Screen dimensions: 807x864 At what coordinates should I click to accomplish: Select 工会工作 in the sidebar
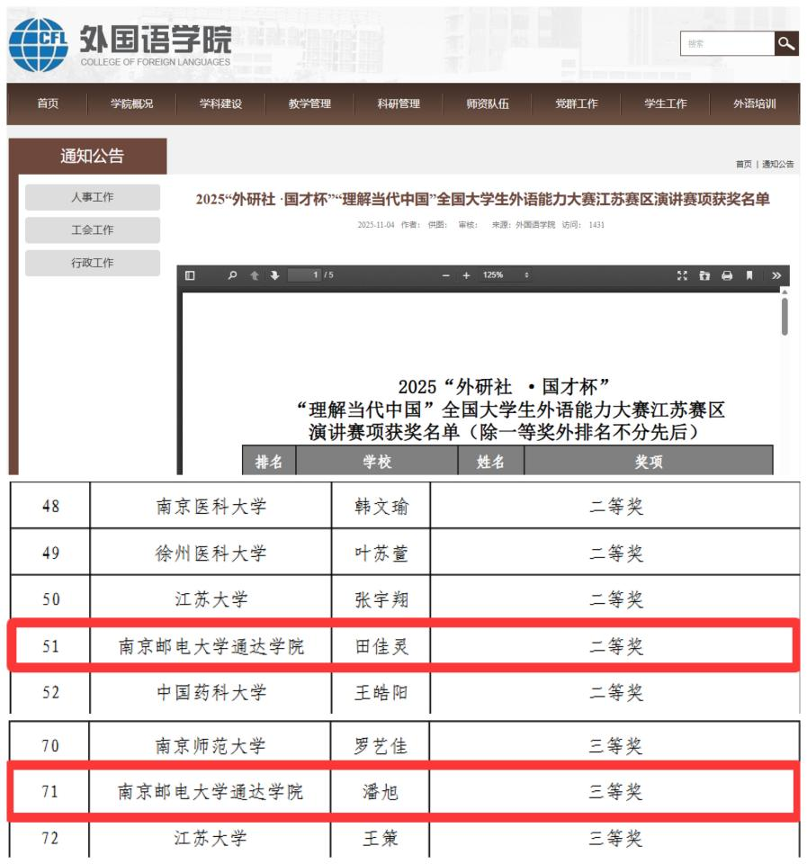click(93, 230)
